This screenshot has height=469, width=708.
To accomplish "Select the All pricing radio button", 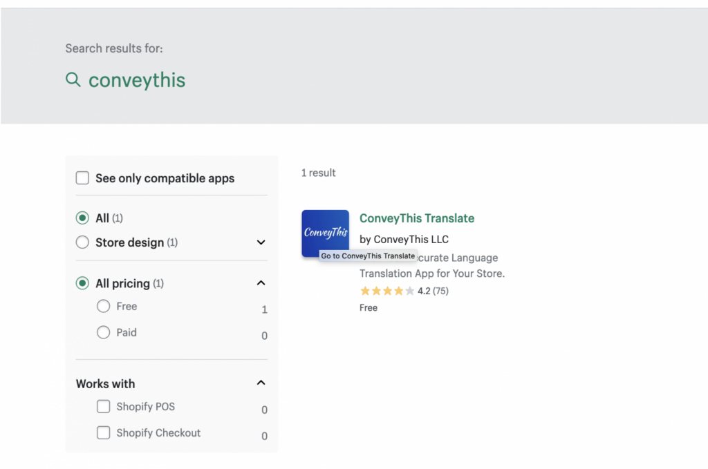I will (82, 283).
